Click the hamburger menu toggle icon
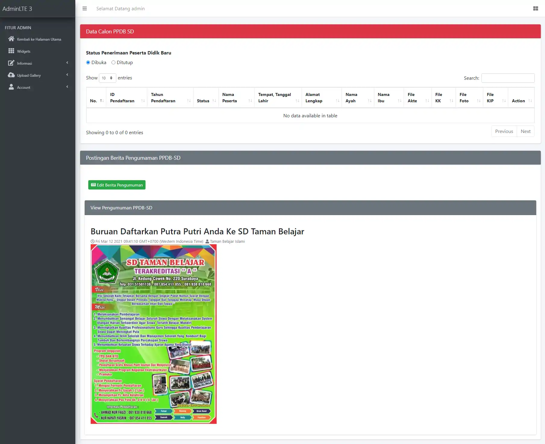 (x=85, y=8)
